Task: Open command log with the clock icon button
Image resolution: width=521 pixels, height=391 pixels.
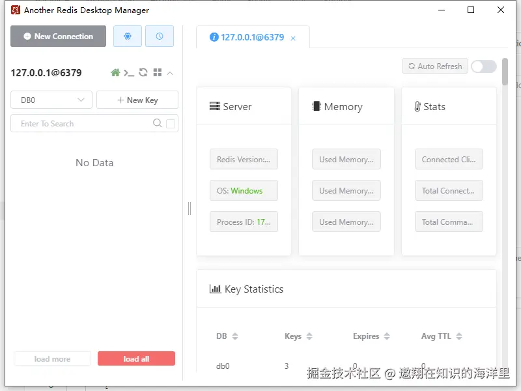Action: 160,36
